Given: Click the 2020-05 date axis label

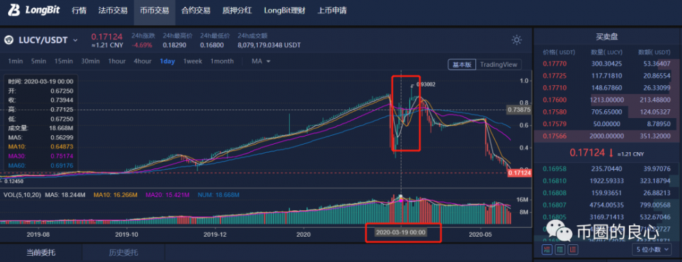Looking at the screenshot, I should (481, 234).
